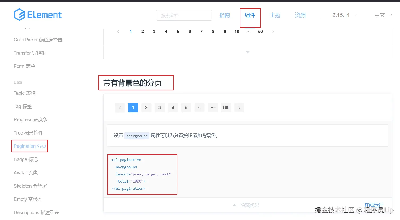Screen dimensions: 400x220
Task: Switch to the 指南 tab
Action: pos(225,15)
